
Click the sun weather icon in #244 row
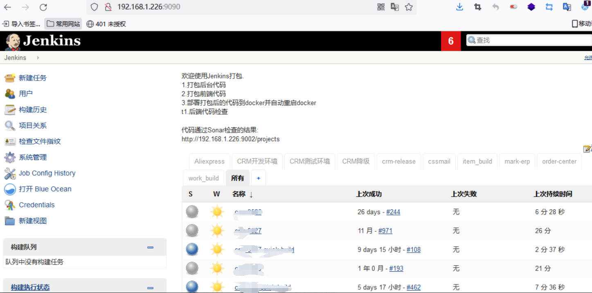tap(217, 212)
